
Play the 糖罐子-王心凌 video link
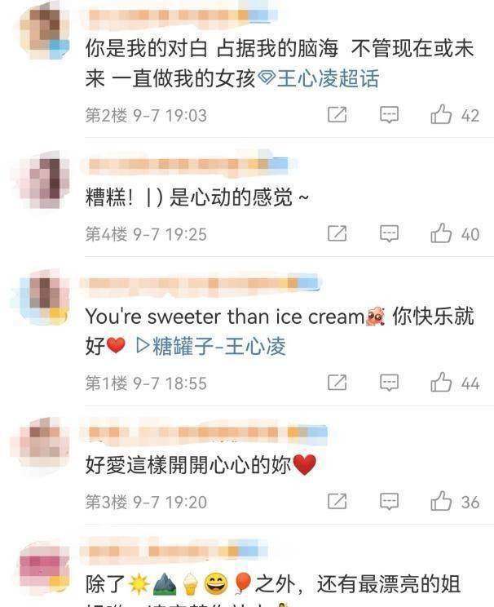[x=211, y=346]
